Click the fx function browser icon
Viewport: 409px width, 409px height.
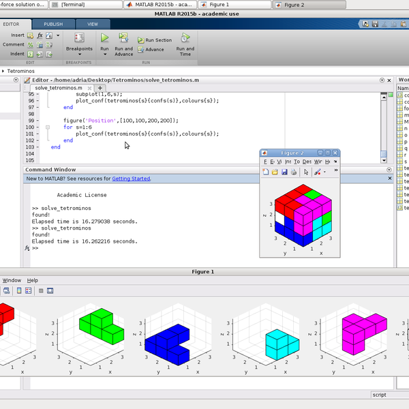coord(27,248)
